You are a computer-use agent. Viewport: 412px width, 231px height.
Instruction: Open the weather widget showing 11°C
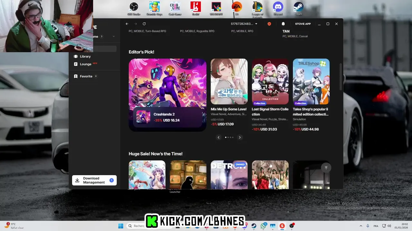14,226
